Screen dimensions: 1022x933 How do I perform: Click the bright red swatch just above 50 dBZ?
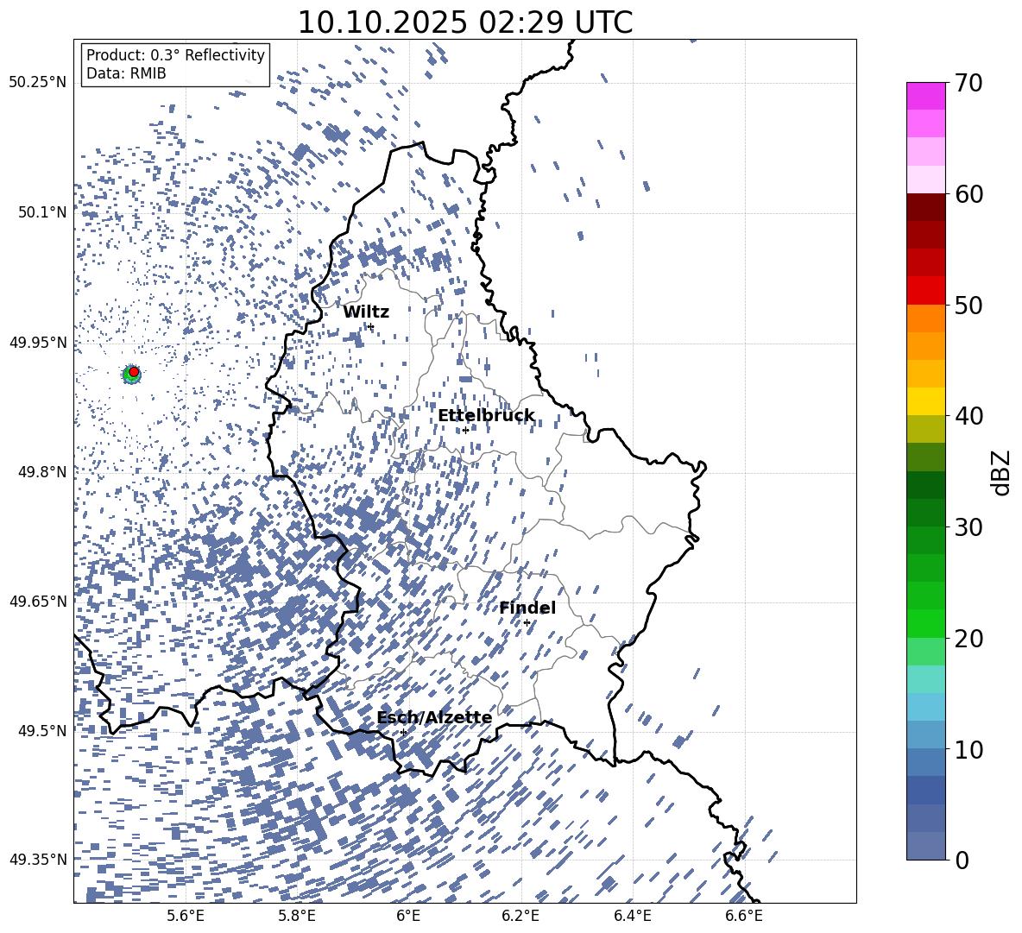[x=925, y=291]
